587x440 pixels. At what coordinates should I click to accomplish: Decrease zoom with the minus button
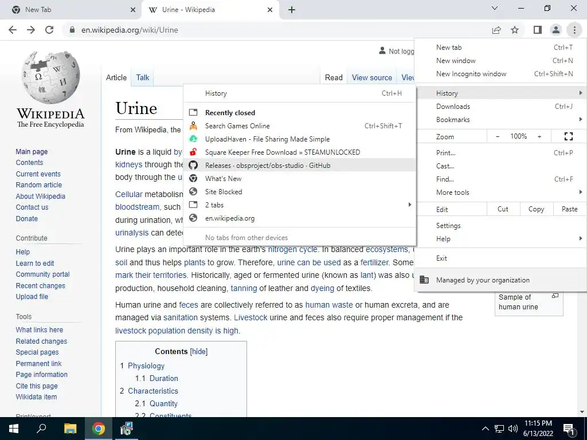pos(498,136)
